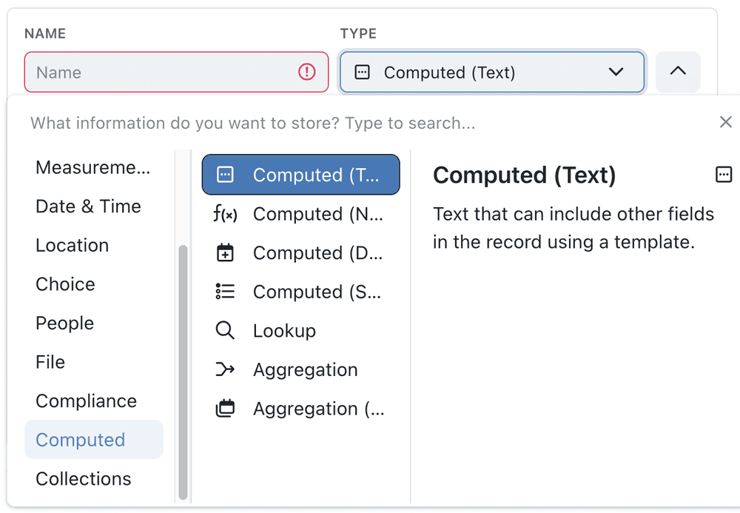Click the f(x) Computed Number icon
The width and height of the screenshot is (740, 513).
pyautogui.click(x=225, y=214)
